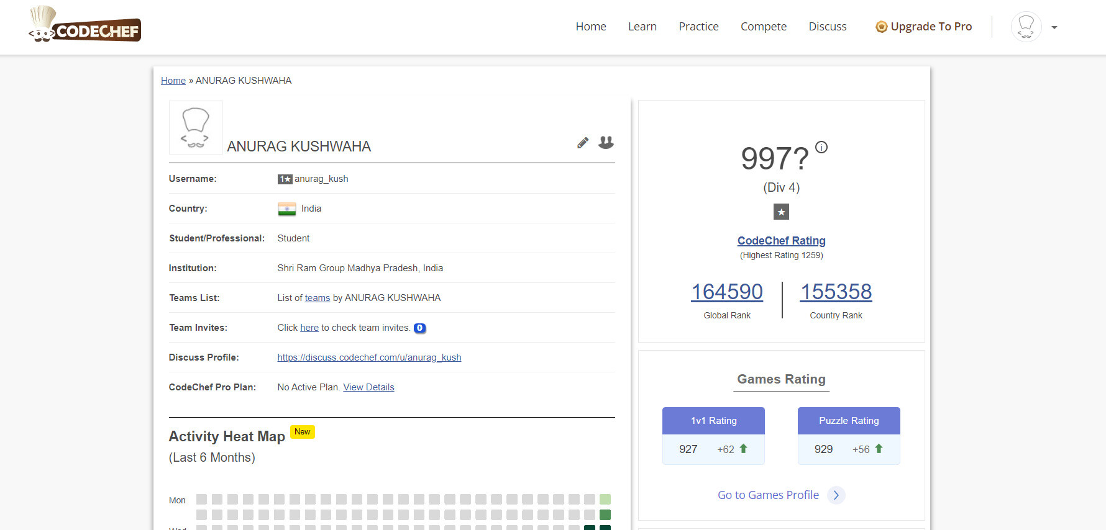Click the edit profile pencil icon

(x=583, y=143)
